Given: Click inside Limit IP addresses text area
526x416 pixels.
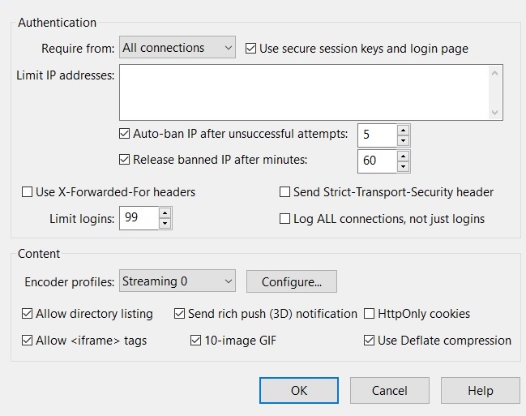Looking at the screenshot, I should click(304, 92).
